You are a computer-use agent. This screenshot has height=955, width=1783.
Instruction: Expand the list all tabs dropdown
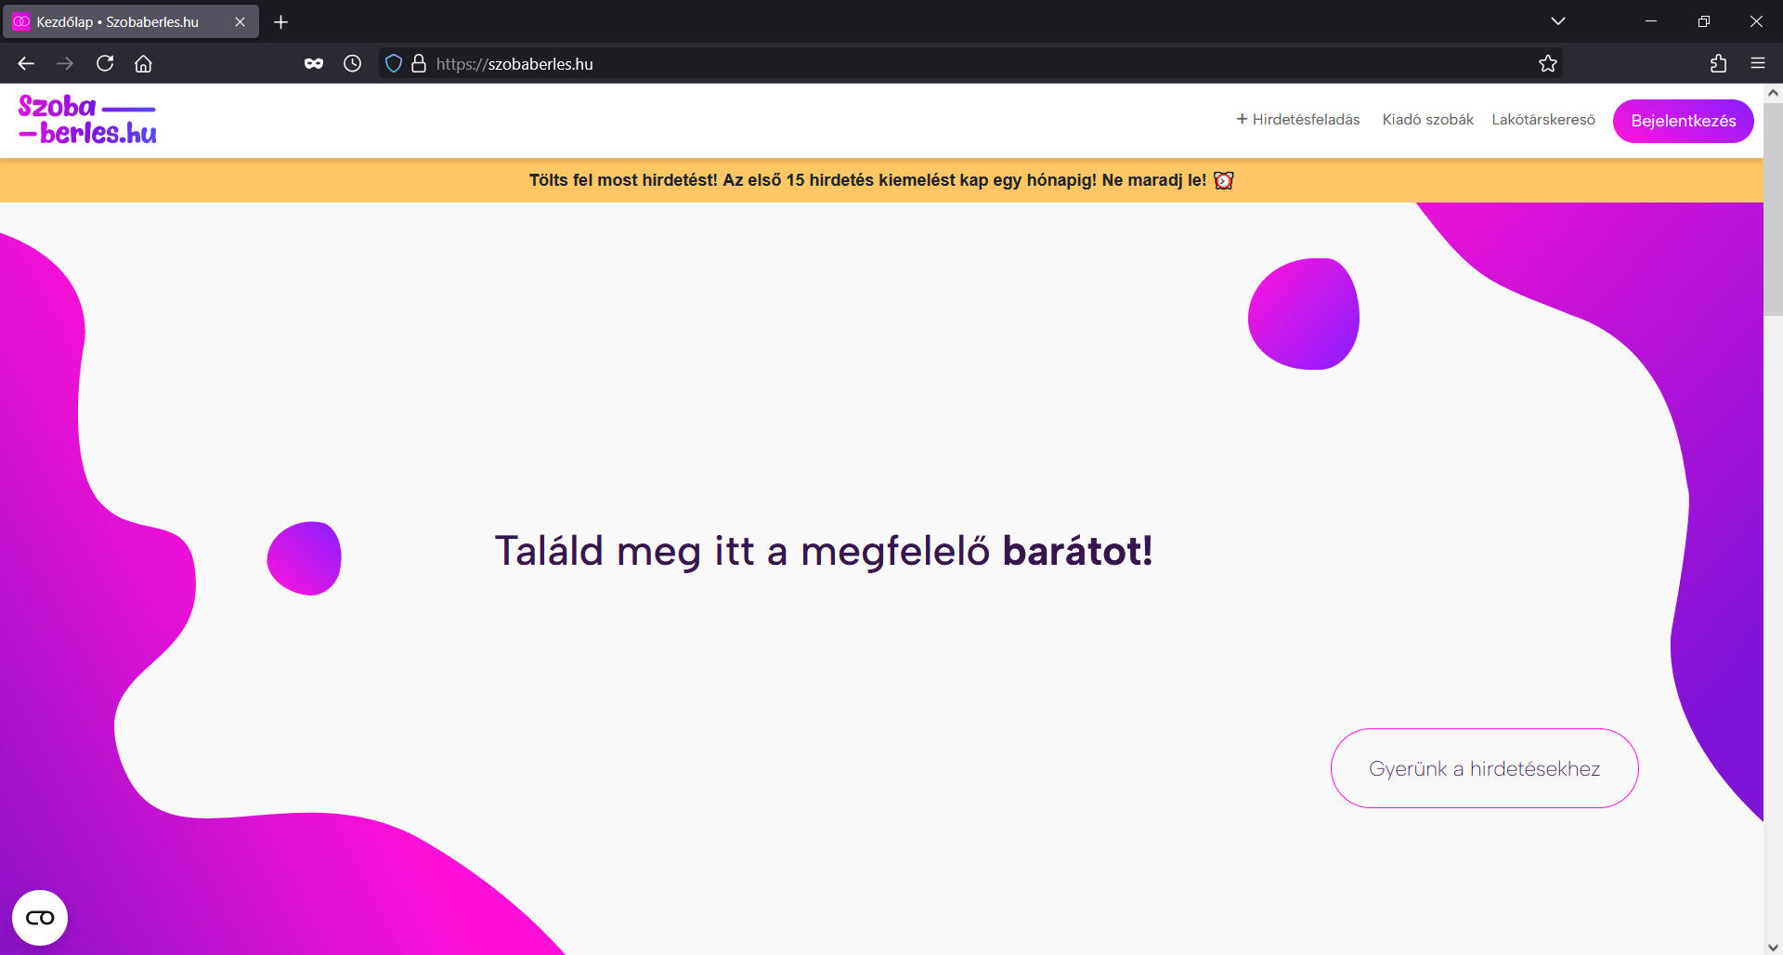click(1557, 21)
